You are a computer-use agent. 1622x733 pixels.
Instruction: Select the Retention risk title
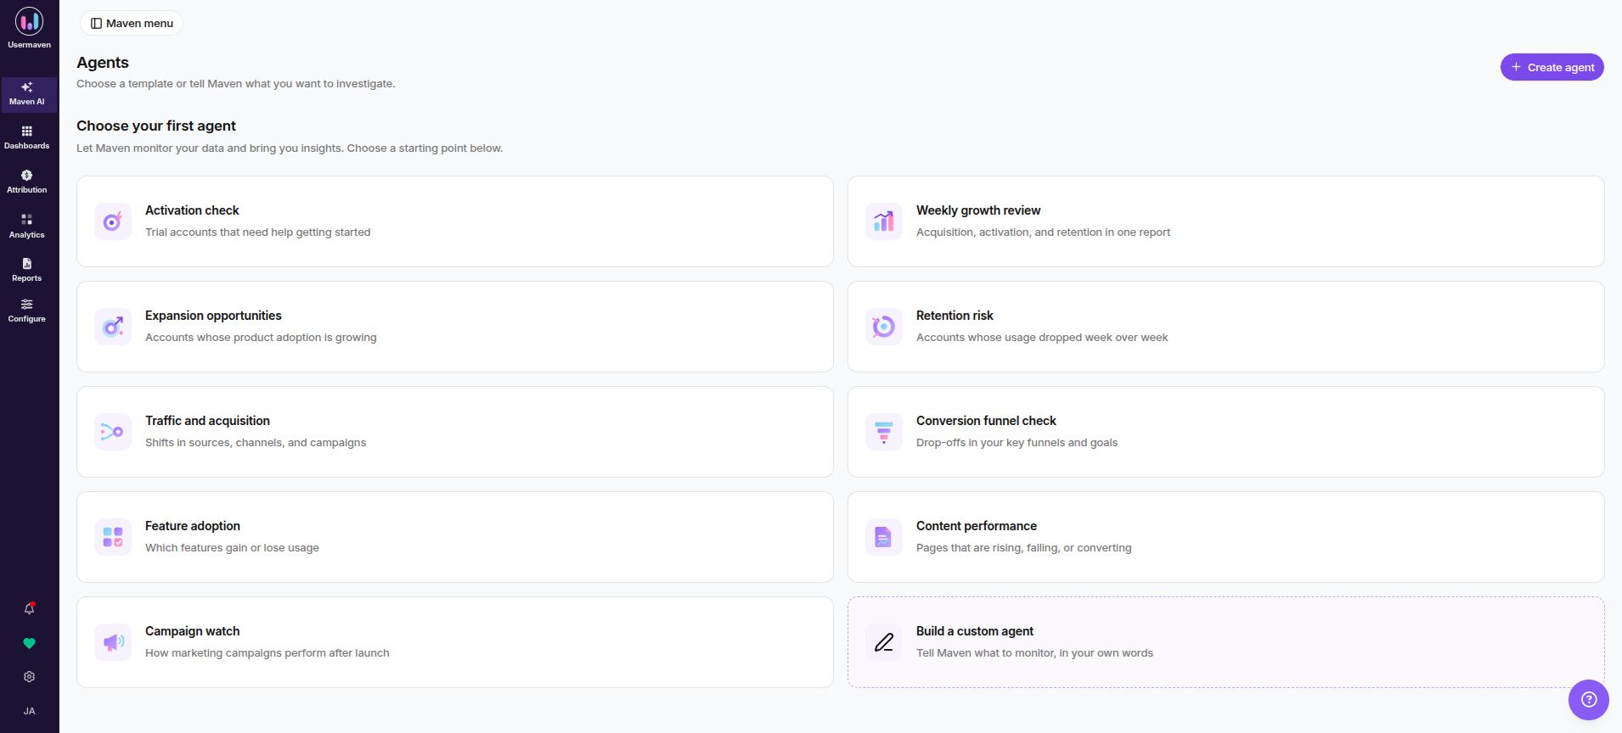(x=955, y=316)
